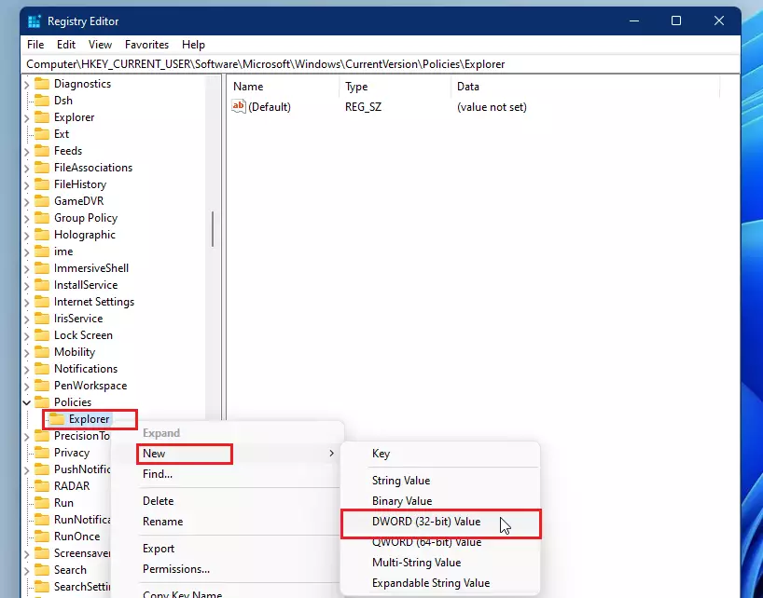
Task: Open the File menu
Action: 35,45
